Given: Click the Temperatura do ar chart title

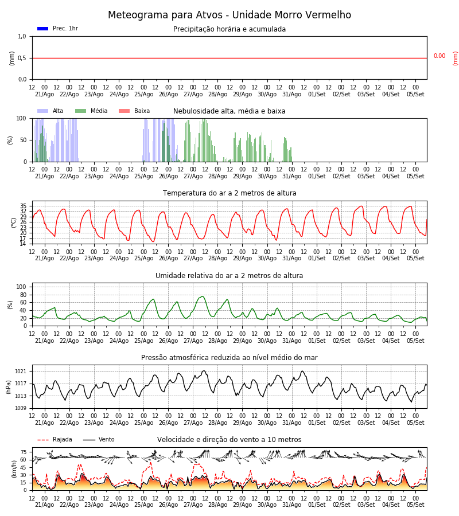Looking at the screenshot, I should click(x=229, y=193).
